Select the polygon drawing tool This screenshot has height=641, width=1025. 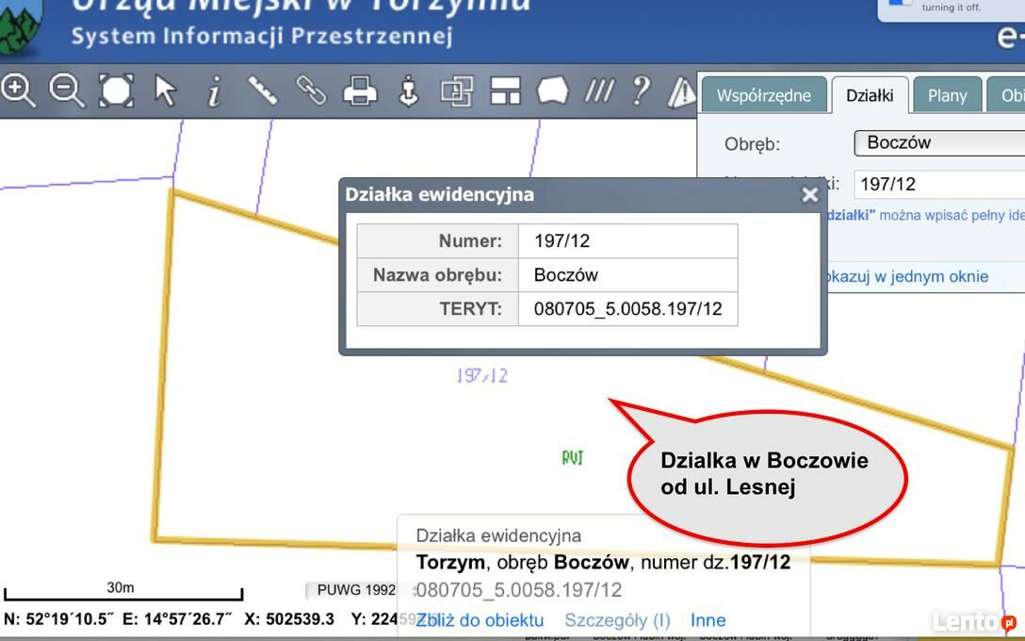pos(552,90)
